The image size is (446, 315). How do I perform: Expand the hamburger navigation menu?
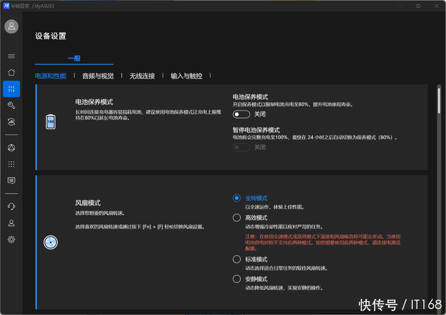(x=11, y=56)
